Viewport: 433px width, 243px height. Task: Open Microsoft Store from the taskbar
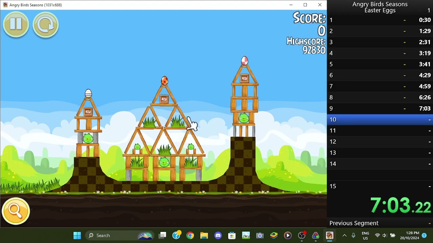click(x=232, y=236)
